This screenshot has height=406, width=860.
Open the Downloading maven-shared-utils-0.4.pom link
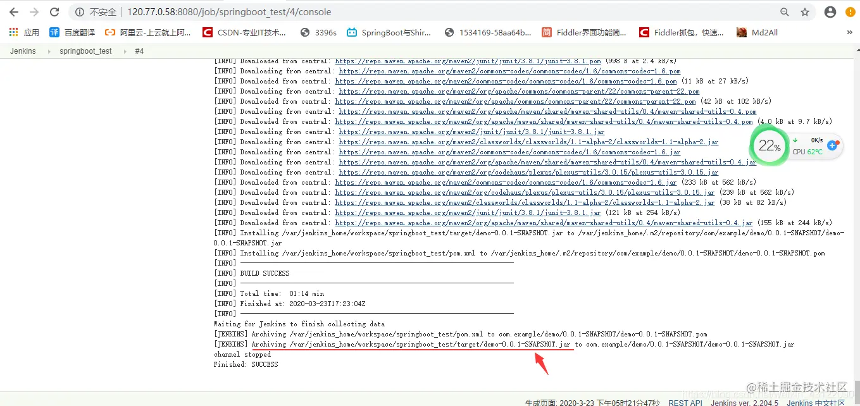tap(547, 112)
